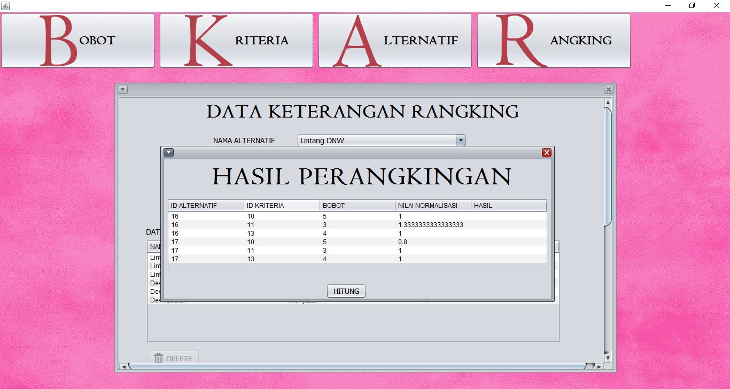
Task: Click the dropdown arrow beside Lintang DNW
Action: (x=460, y=140)
